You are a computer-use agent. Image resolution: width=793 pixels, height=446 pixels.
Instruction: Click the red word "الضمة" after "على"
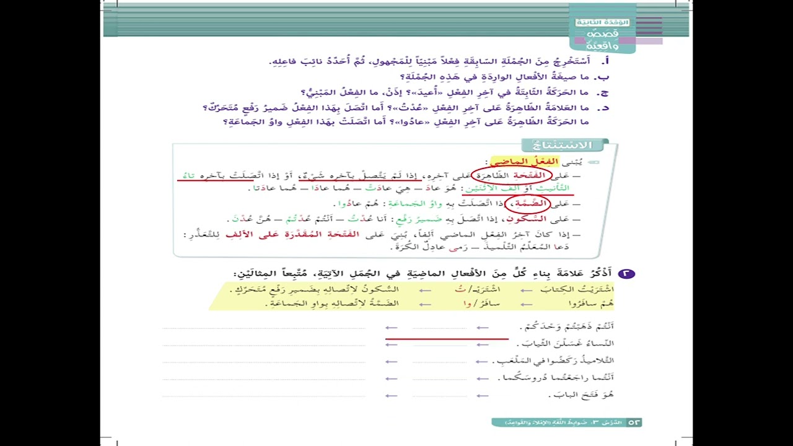pyautogui.click(x=532, y=203)
